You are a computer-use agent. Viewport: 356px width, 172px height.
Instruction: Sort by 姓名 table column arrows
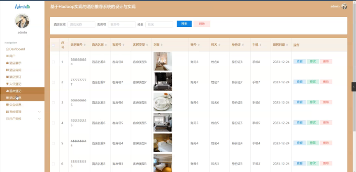[219, 45]
